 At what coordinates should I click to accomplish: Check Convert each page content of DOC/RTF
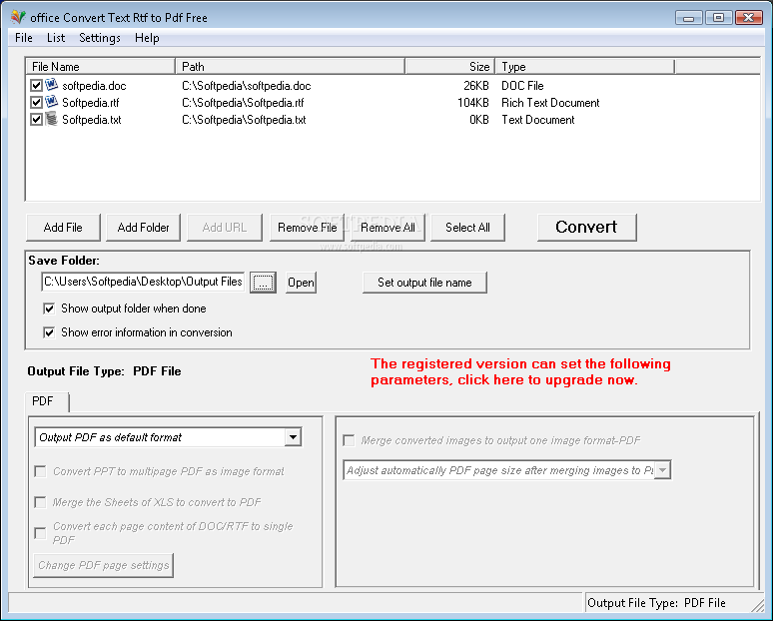[x=40, y=533]
